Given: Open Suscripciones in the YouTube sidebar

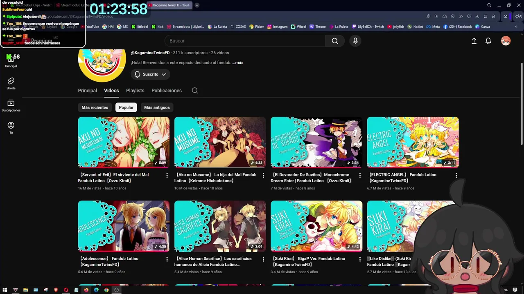Looking at the screenshot, I should click(x=11, y=106).
